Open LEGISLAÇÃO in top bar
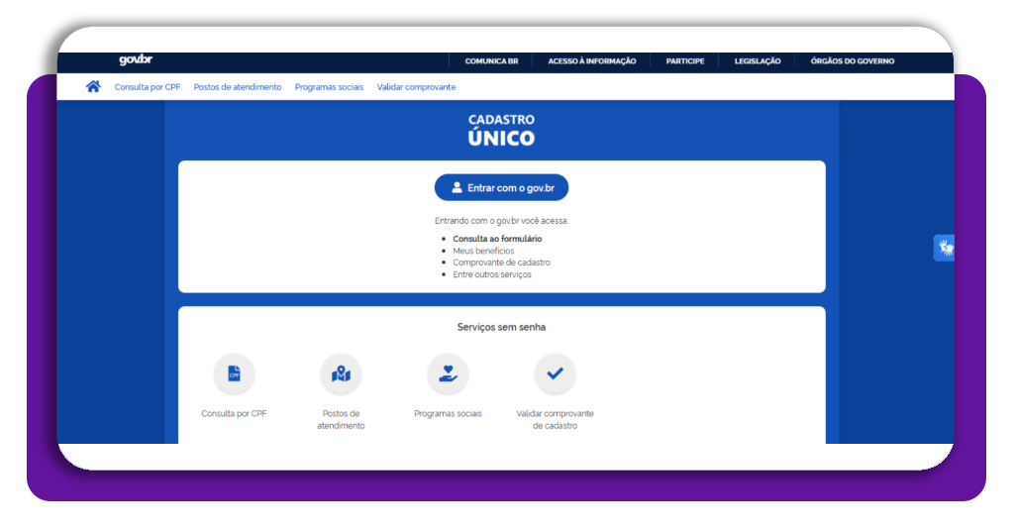Image resolution: width=1014 pixels, height=531 pixels. tap(758, 61)
